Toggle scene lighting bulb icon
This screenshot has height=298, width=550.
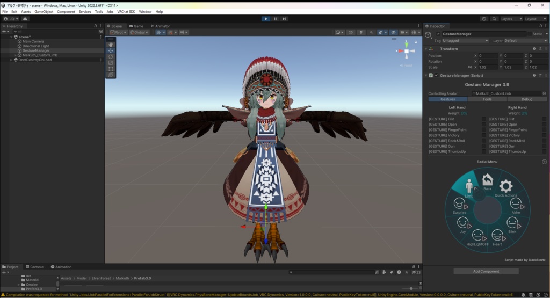click(361, 32)
